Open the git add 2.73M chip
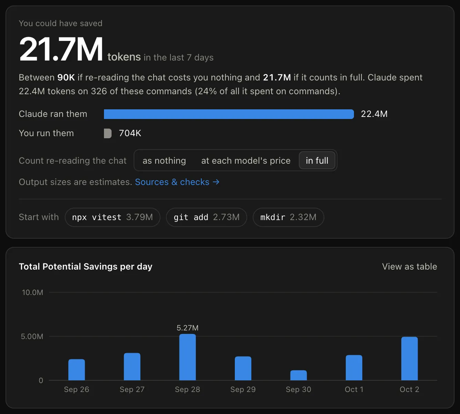This screenshot has width=460, height=414. pyautogui.click(x=207, y=217)
